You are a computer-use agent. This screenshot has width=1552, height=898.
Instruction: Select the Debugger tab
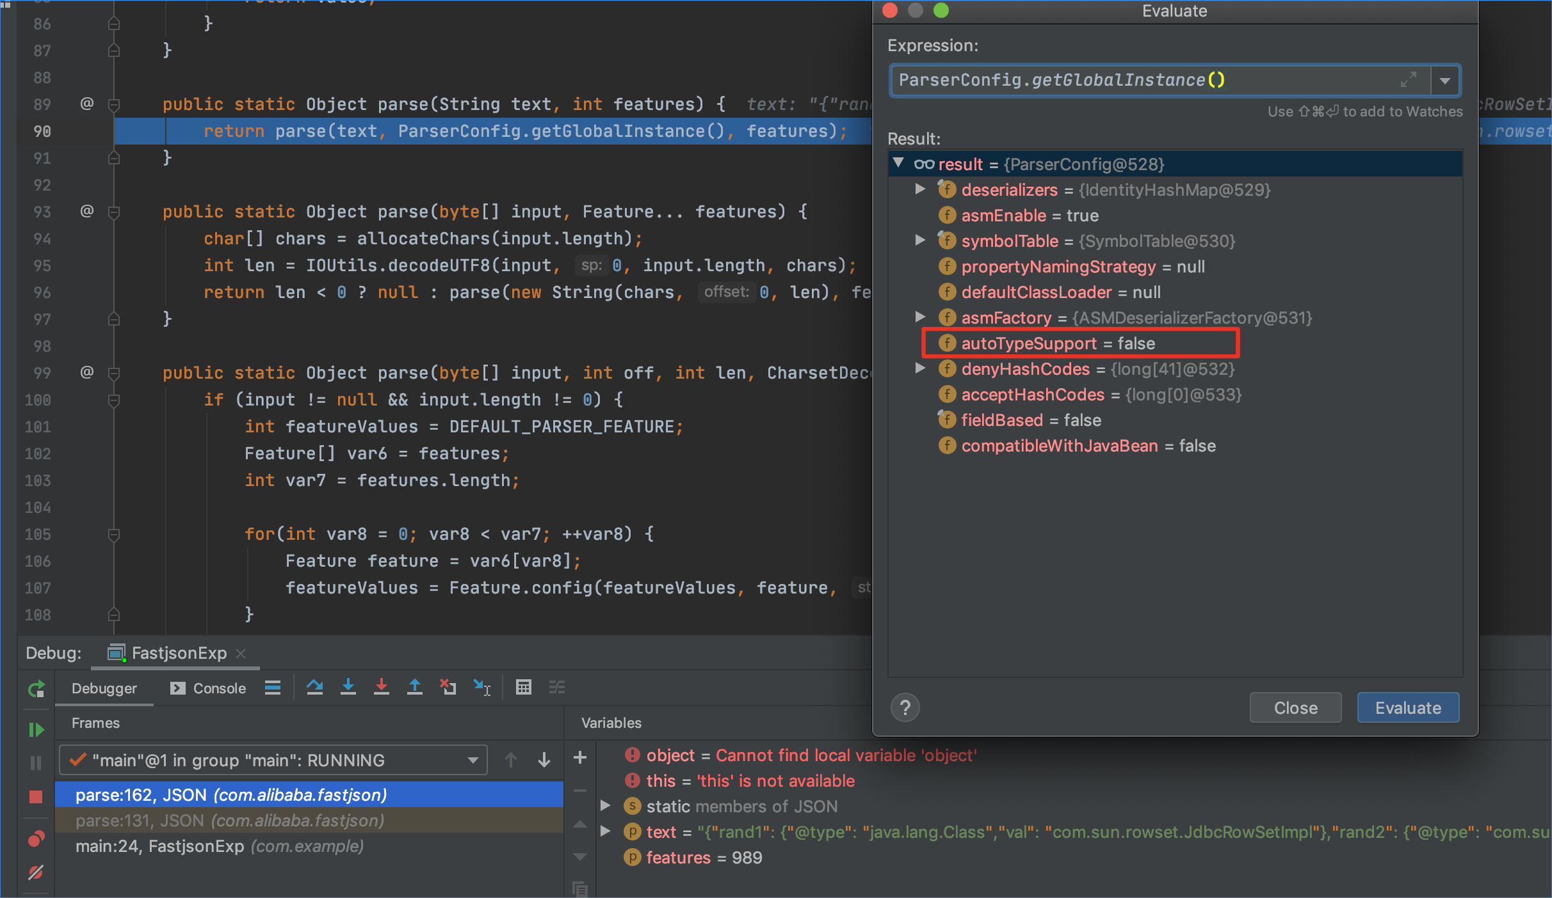point(104,688)
